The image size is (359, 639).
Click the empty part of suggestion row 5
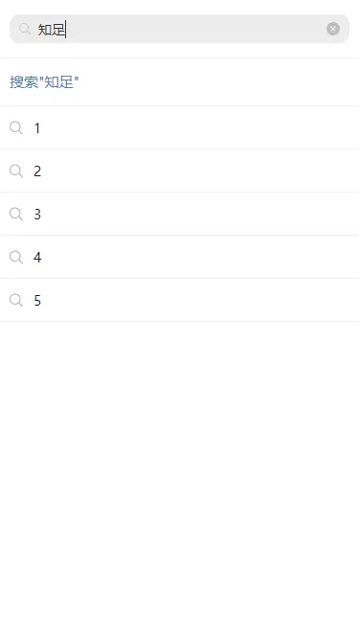pyautogui.click(x=199, y=301)
